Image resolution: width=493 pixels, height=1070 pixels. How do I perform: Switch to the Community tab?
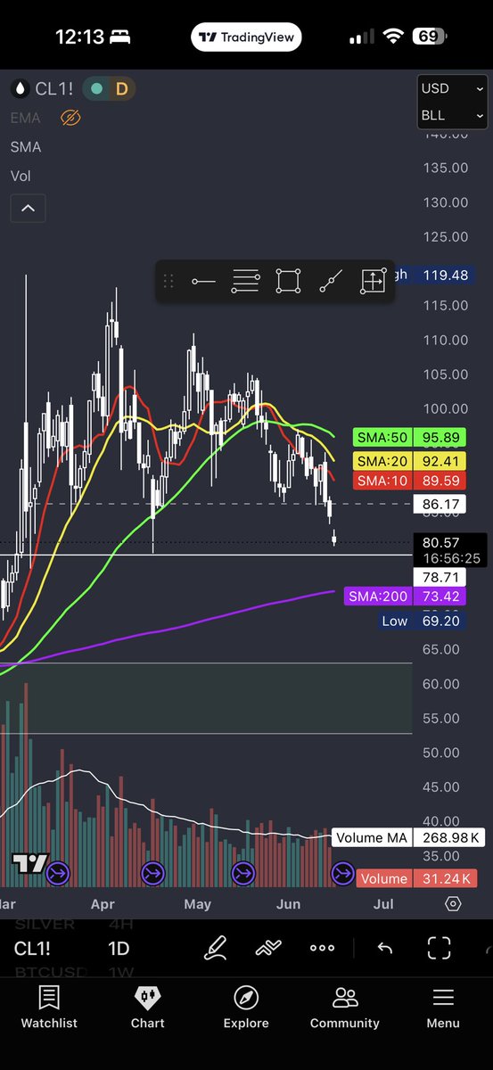click(344, 1008)
